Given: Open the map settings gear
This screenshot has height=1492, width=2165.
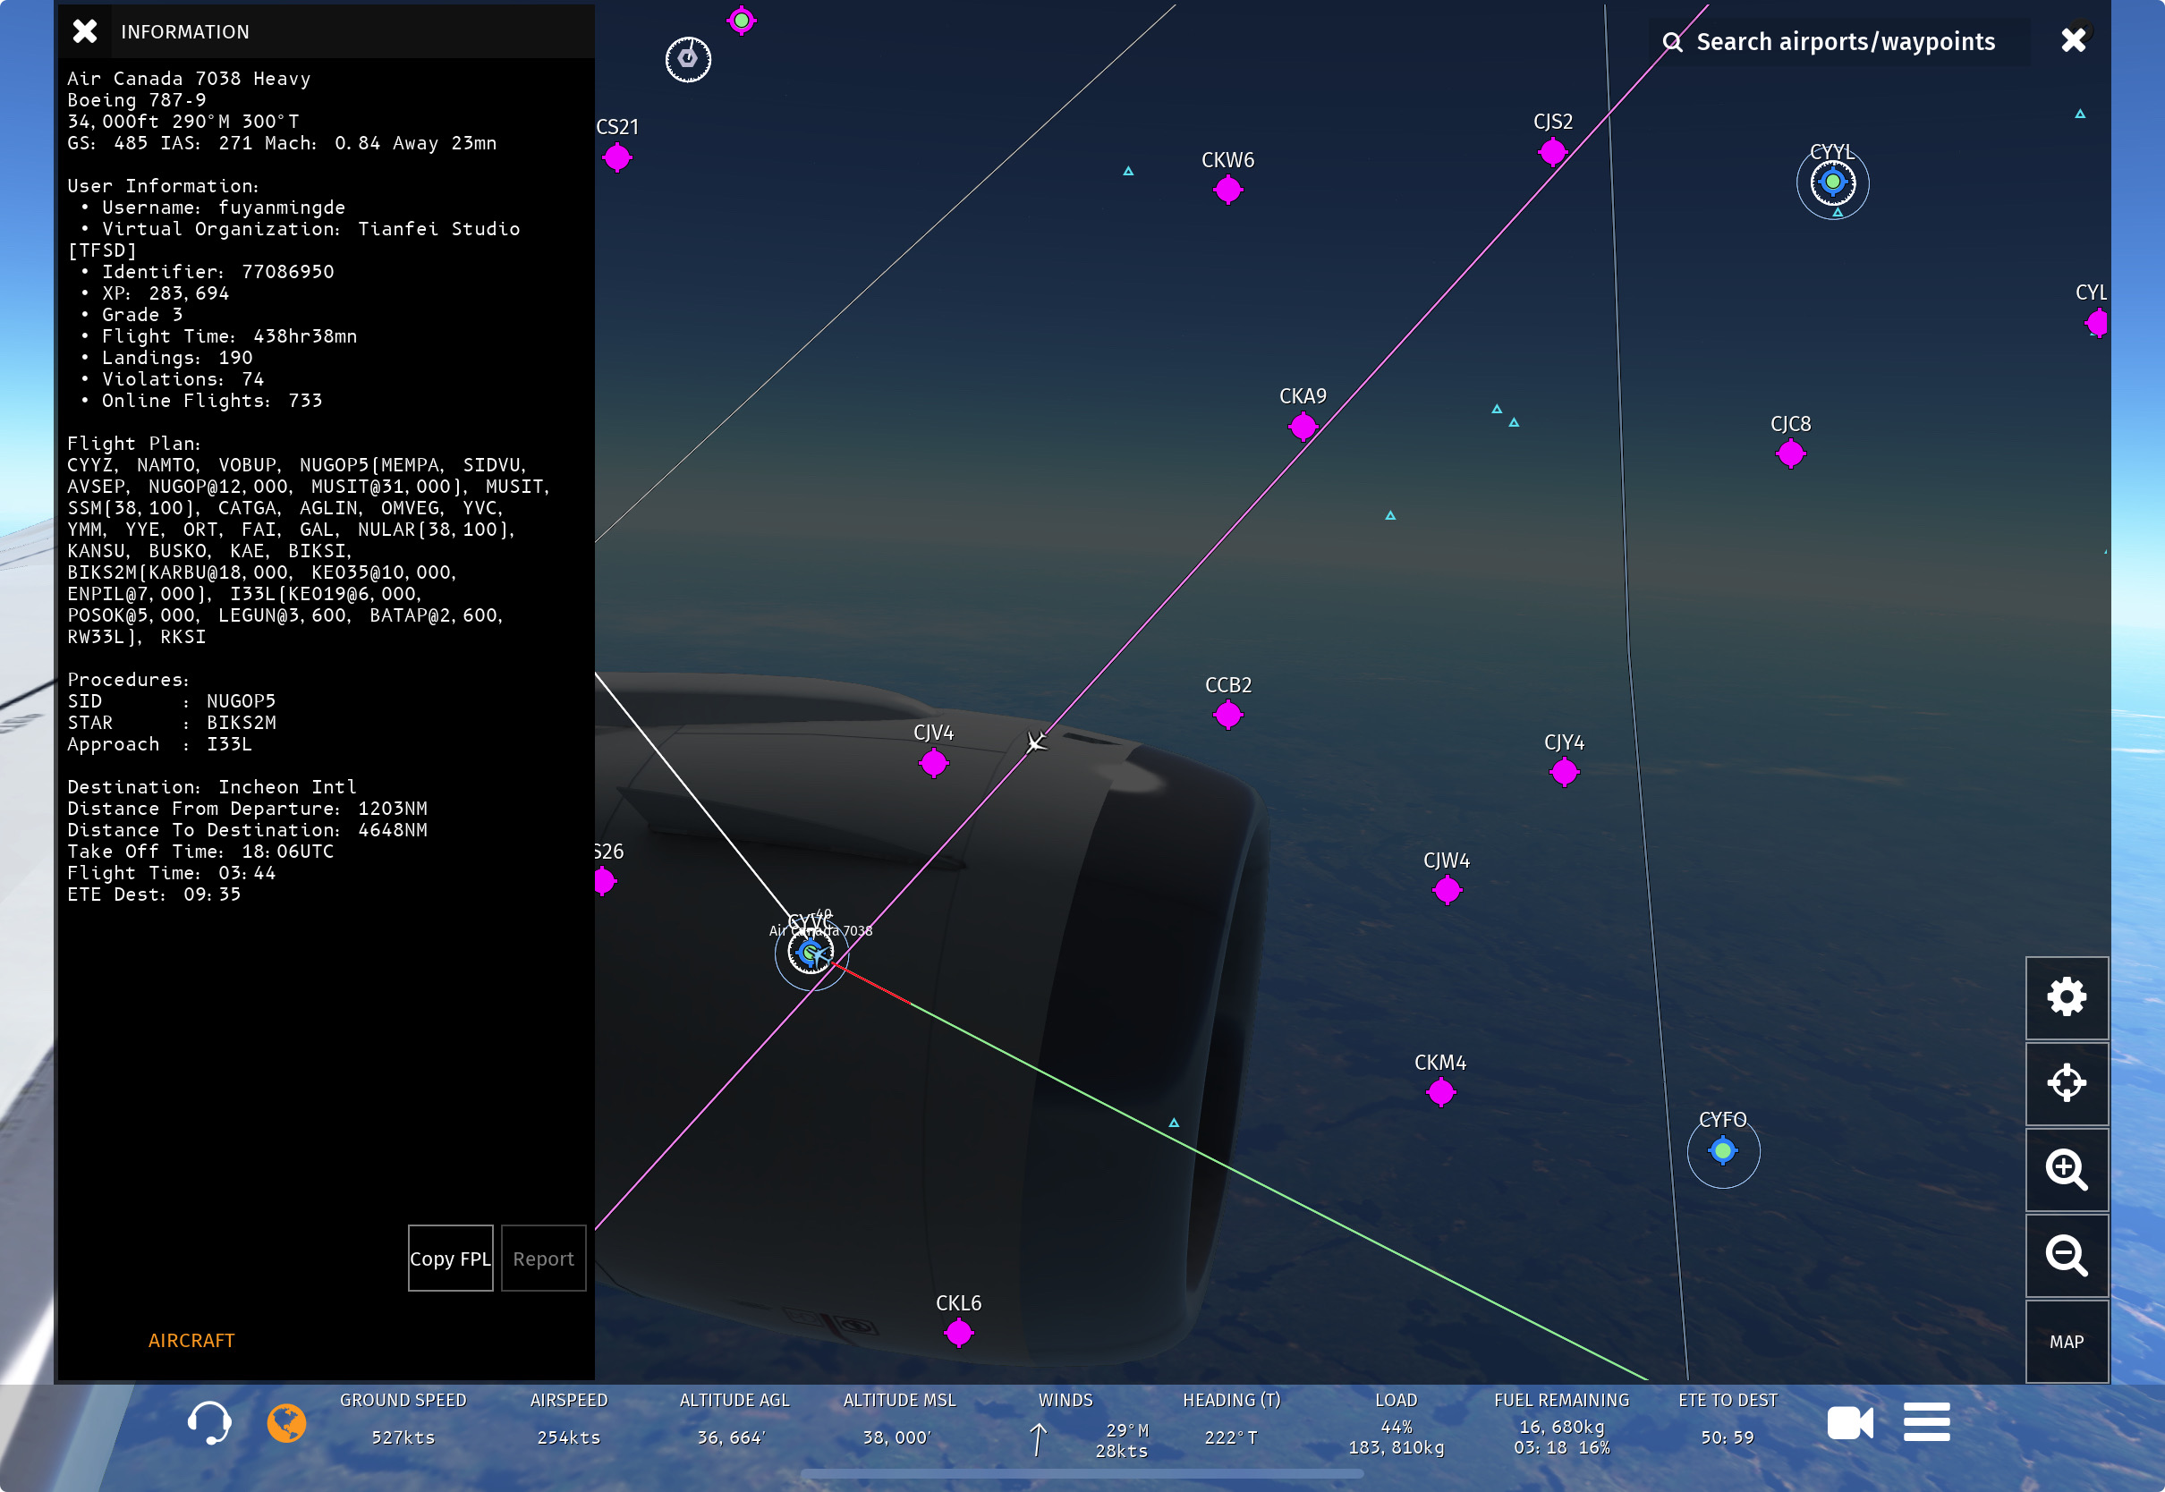Looking at the screenshot, I should 2066,996.
